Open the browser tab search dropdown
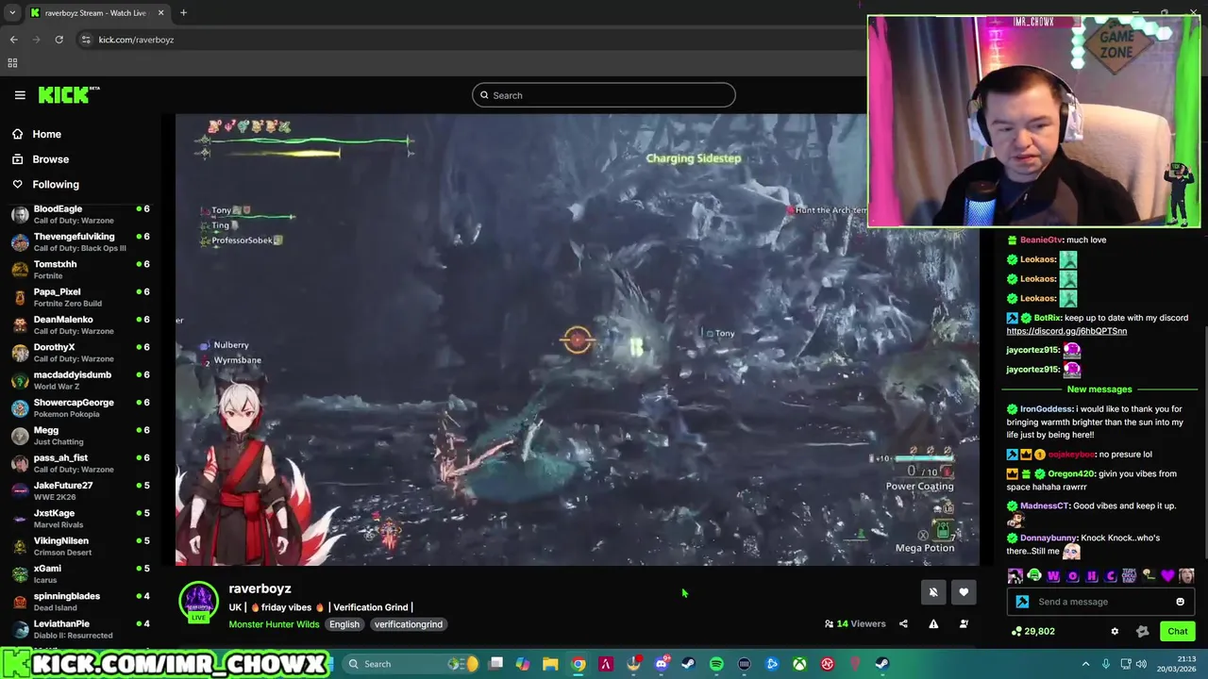 tap(11, 13)
